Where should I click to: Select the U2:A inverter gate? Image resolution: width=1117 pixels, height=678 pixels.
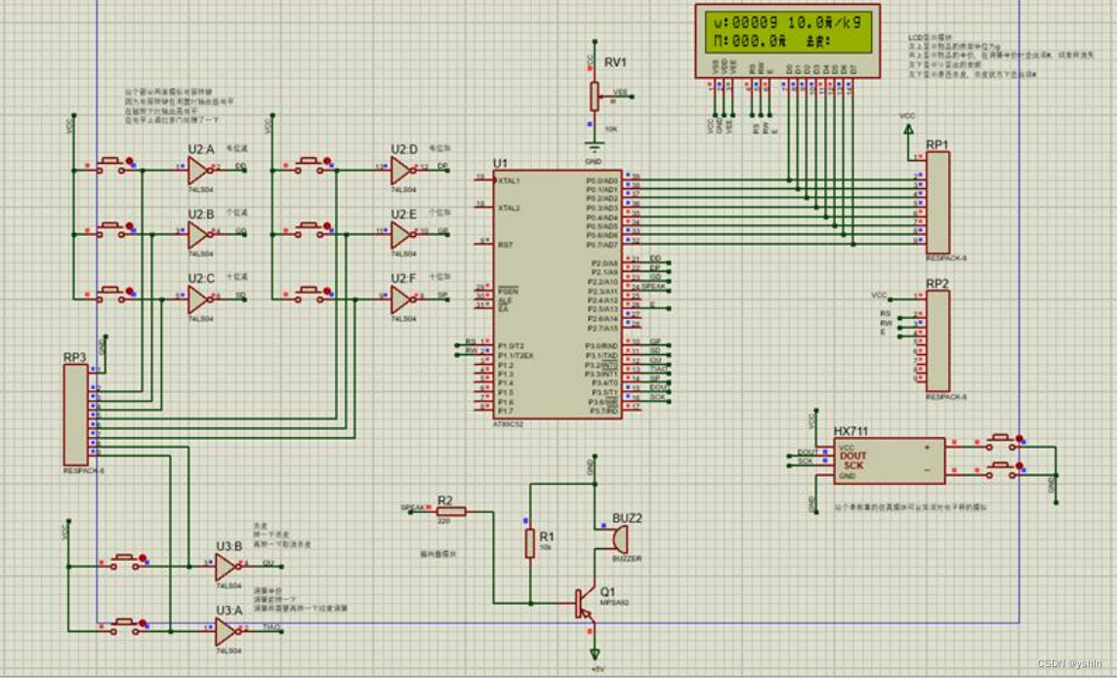point(199,170)
